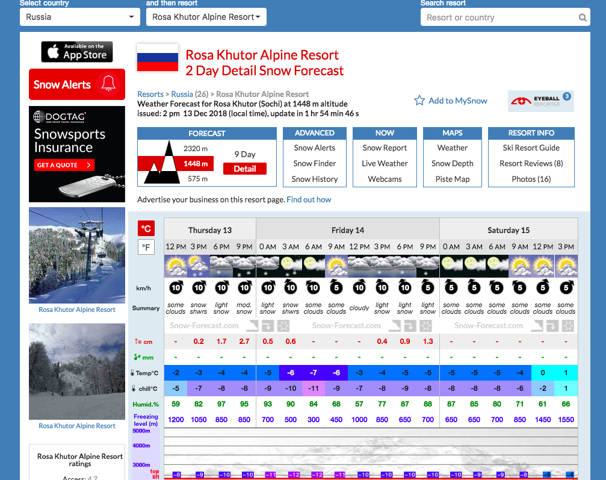The height and width of the screenshot is (480, 606).
Task: Click Friday 9 AM partly sunny icon
Action: [x=336, y=266]
